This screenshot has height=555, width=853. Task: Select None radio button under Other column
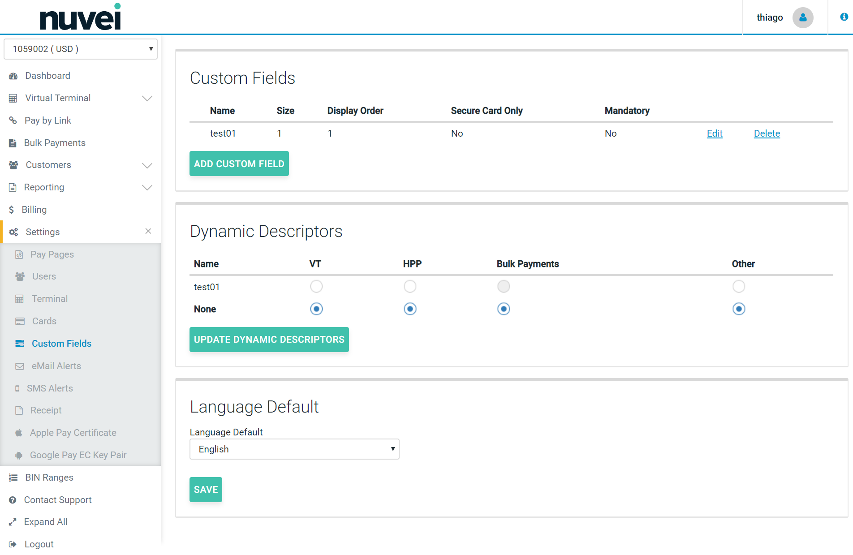(739, 309)
